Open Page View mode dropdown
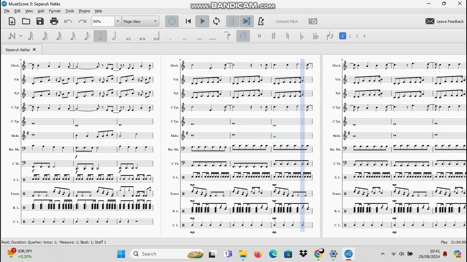This screenshot has width=467, height=262. tap(140, 21)
